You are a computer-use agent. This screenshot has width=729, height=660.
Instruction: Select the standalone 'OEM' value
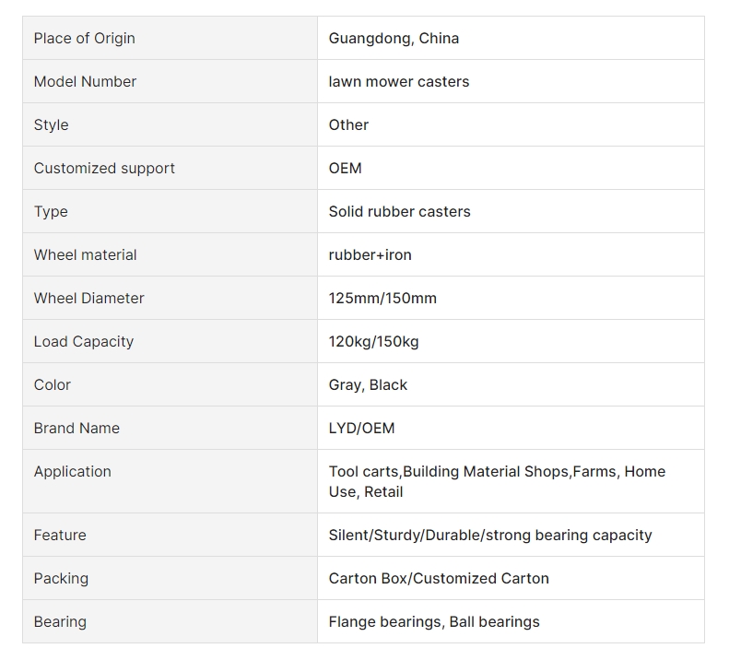point(345,168)
